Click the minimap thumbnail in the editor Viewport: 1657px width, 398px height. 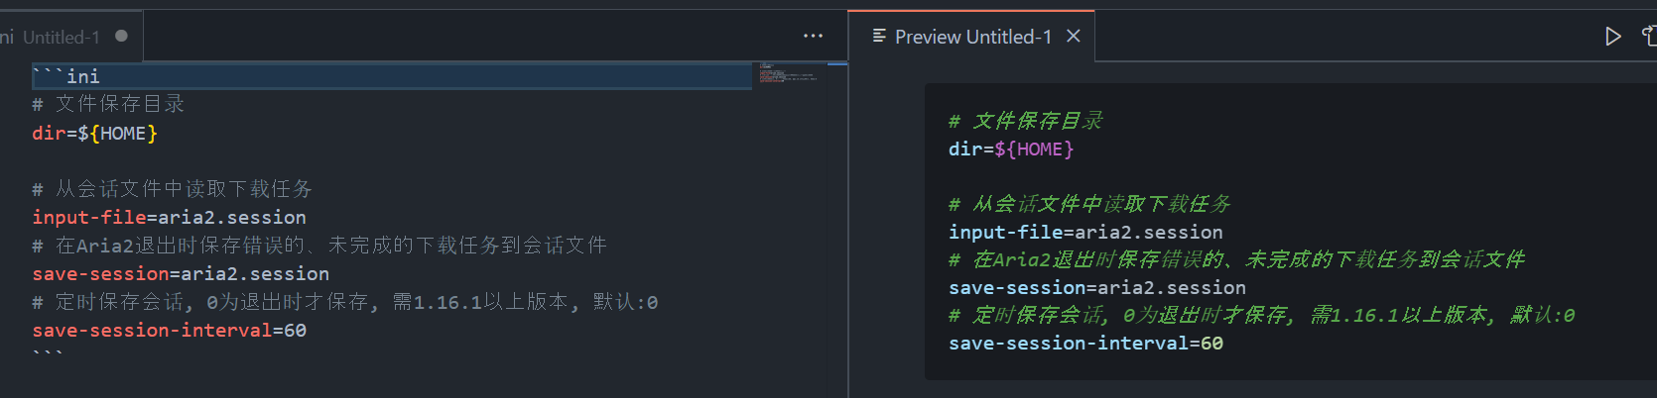[x=789, y=74]
